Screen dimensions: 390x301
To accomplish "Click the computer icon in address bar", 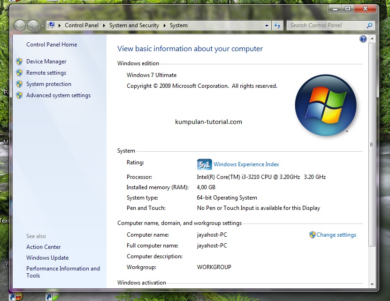I will 52,25.
